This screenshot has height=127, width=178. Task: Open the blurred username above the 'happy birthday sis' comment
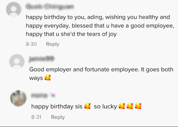tap(39, 95)
